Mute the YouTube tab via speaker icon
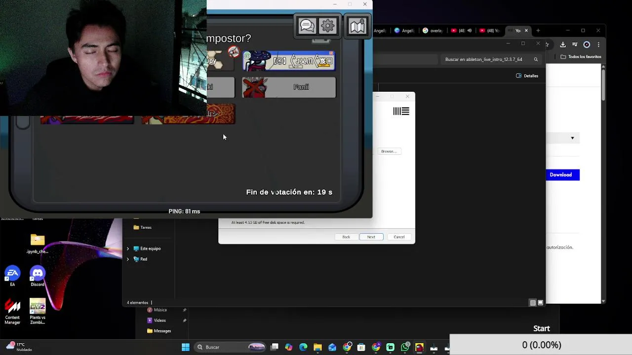632x355 pixels. [469, 31]
